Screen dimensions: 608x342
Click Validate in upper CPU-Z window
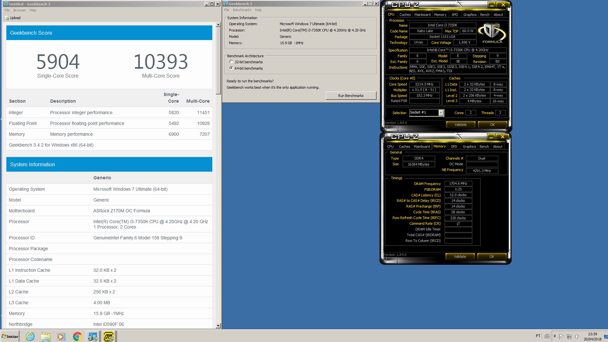point(461,125)
